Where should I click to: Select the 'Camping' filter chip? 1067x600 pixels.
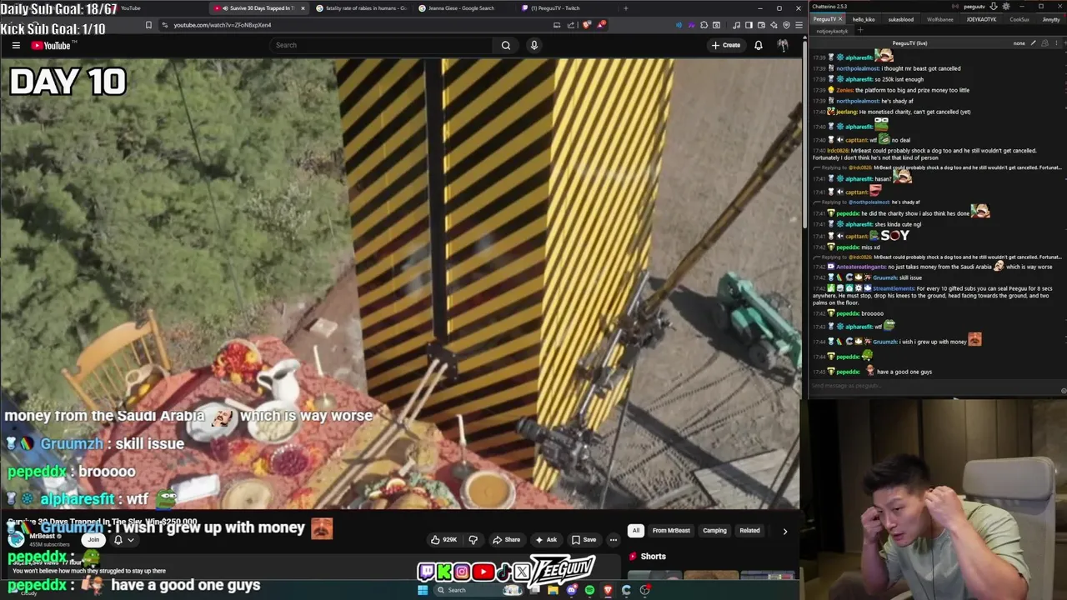tap(714, 531)
